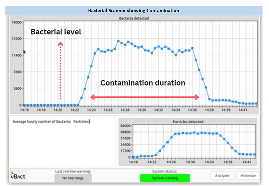Open the Analyzer
269x186 pixels.
(x=222, y=176)
